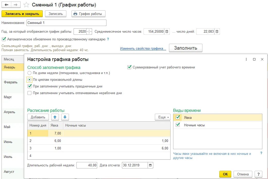268x179 pixels.
Task: Open dialog more-options kebab menu
Action: click(246, 59)
